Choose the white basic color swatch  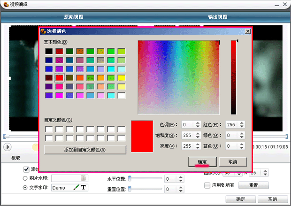tap(121, 95)
